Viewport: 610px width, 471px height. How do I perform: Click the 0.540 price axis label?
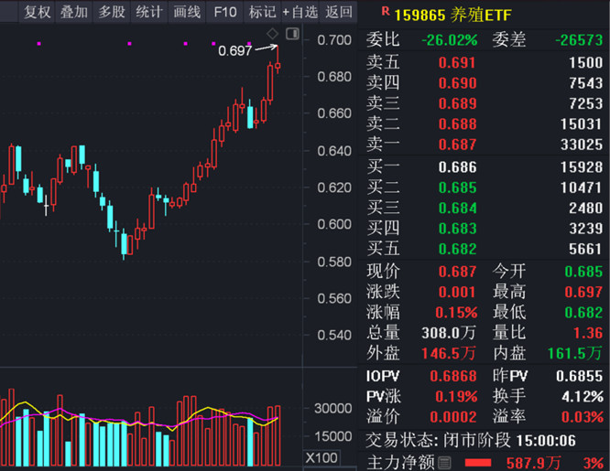tap(334, 335)
